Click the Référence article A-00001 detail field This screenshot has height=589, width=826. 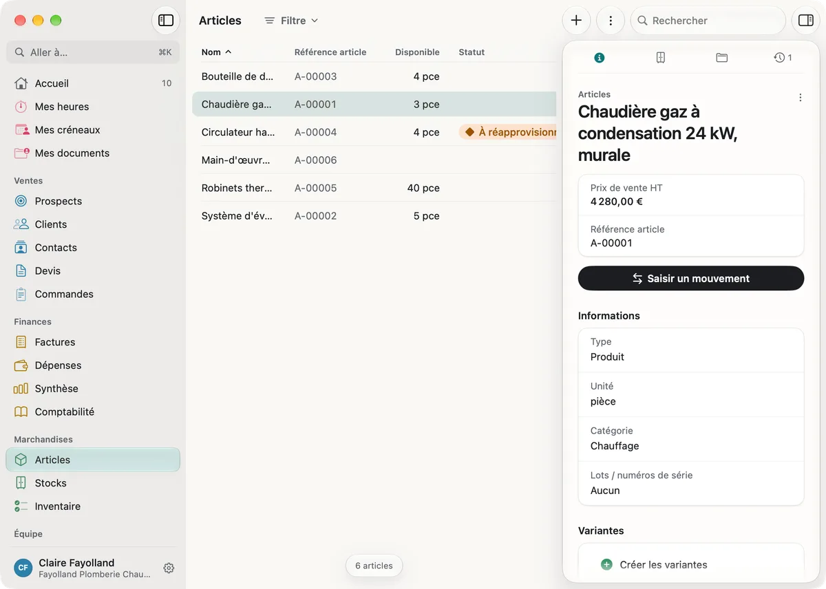pyautogui.click(x=691, y=236)
